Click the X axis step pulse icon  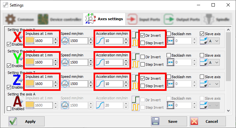135,43
